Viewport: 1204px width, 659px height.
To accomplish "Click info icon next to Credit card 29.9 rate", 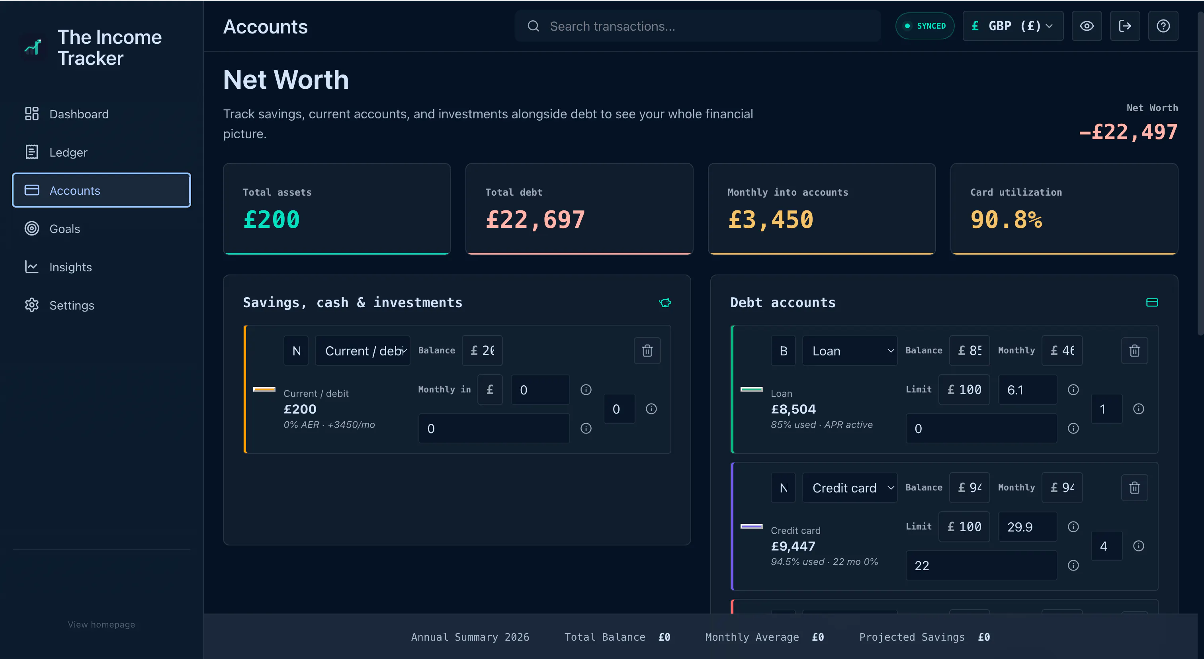I will (1073, 527).
